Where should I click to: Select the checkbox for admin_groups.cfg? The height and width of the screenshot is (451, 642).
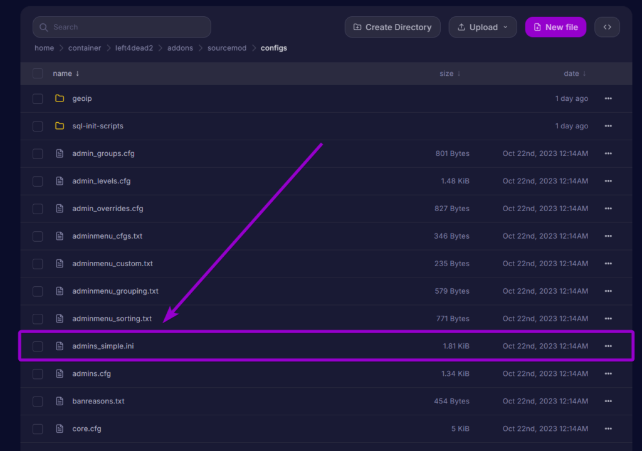pos(38,153)
